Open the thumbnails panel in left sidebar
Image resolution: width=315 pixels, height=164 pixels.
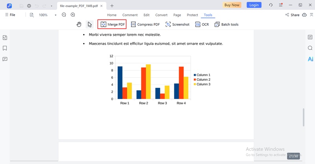click(5, 38)
